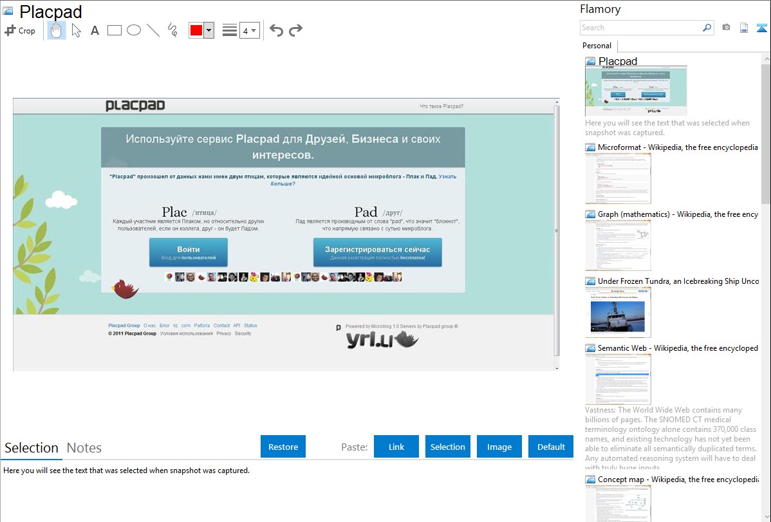Open the Under Frozen Tundra snapshot thumbnail
This screenshot has height=522, width=771.
(x=618, y=312)
